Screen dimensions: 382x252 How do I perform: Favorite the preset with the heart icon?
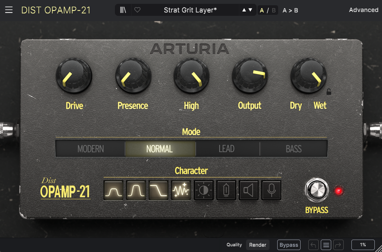(137, 10)
